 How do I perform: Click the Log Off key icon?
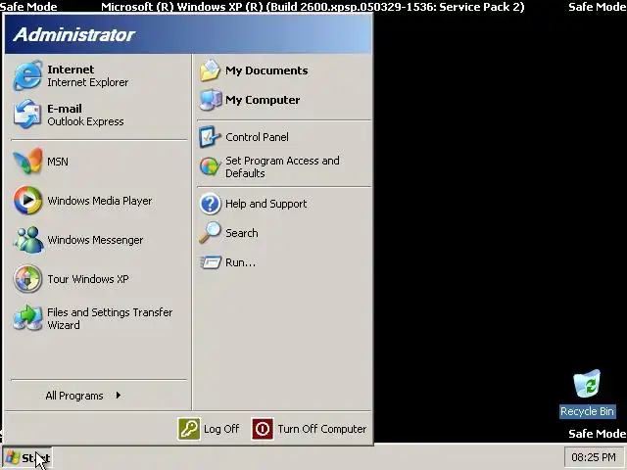coord(189,429)
